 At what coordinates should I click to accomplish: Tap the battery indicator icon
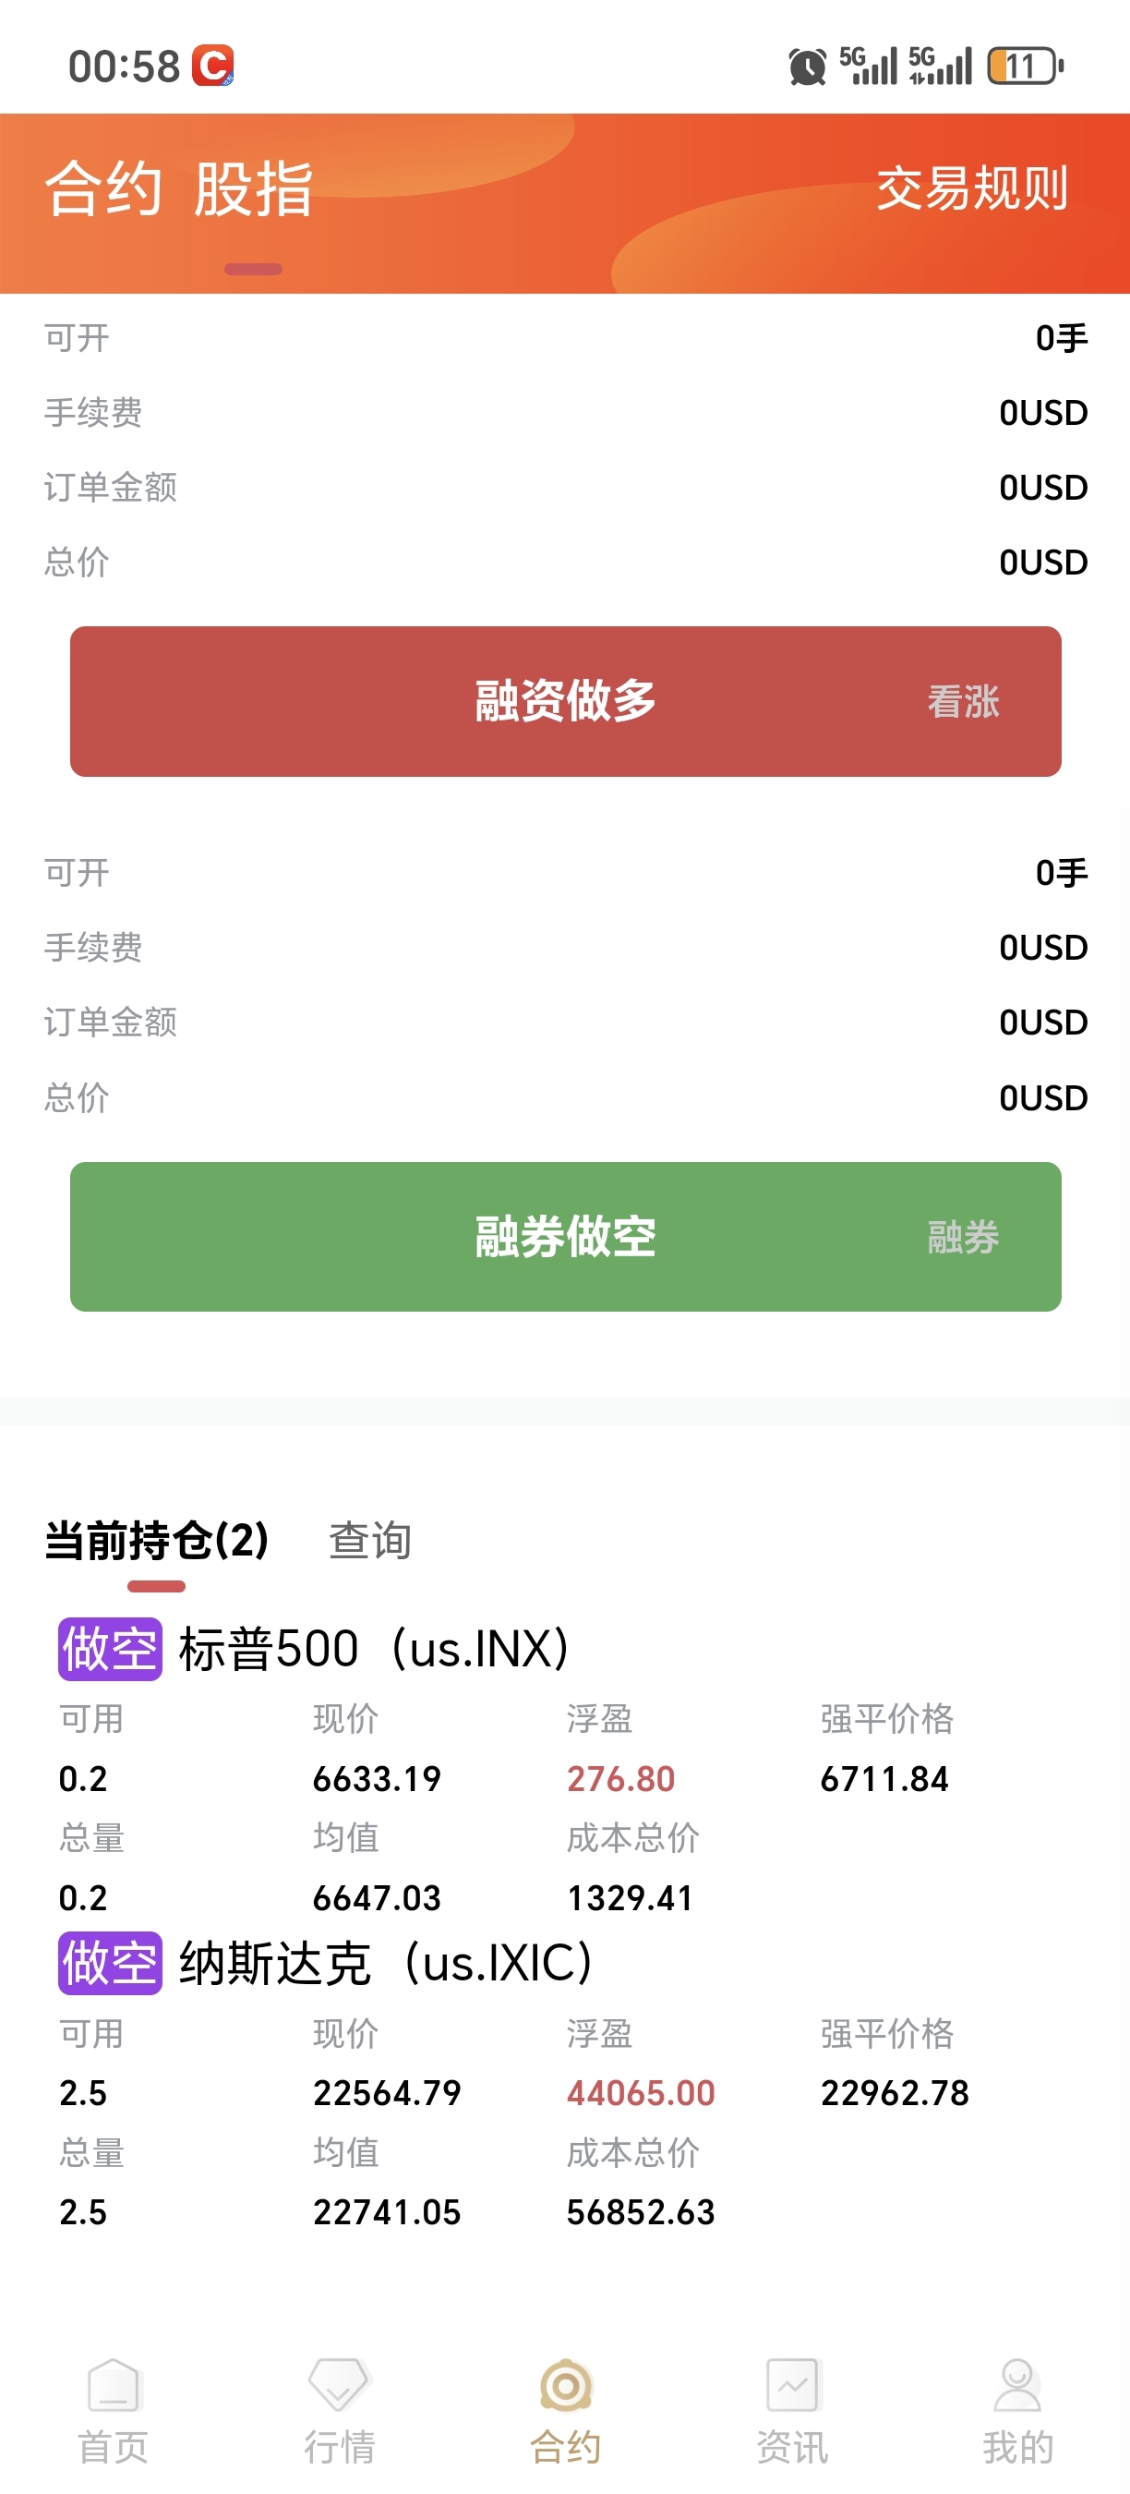pos(1025,67)
